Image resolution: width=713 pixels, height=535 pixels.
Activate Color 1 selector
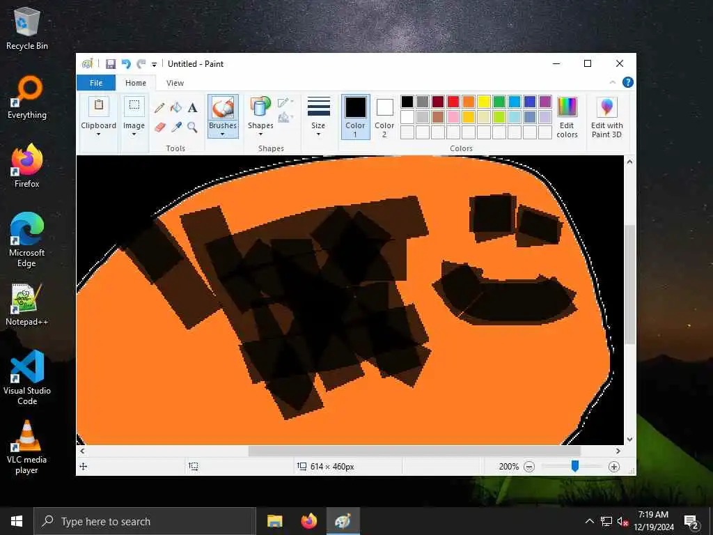[x=355, y=117]
